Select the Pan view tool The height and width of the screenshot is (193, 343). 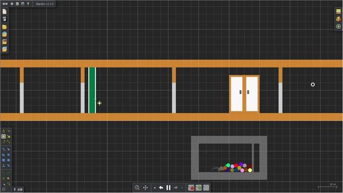145,188
